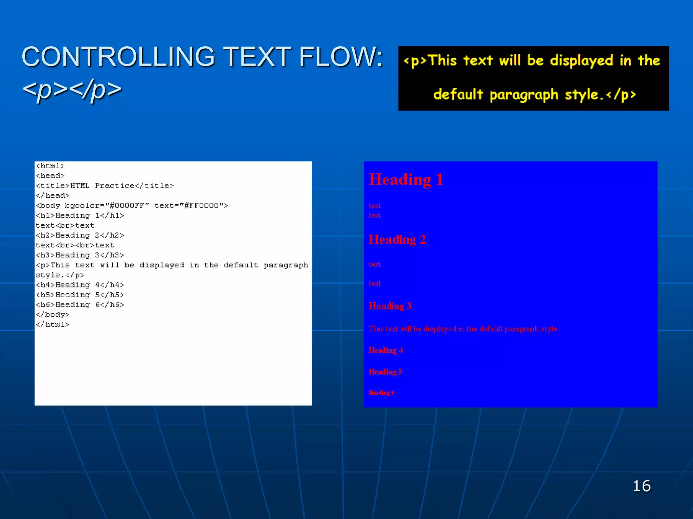The image size is (693, 519).
Task: Click the rendered red 'Heading 1' text
Action: 406,179
